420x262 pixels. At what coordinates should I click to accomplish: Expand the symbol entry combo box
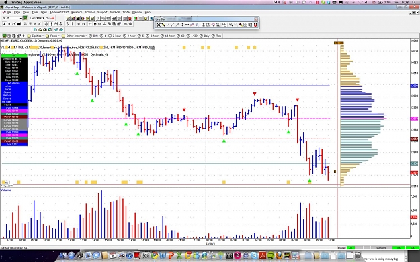pos(21,18)
